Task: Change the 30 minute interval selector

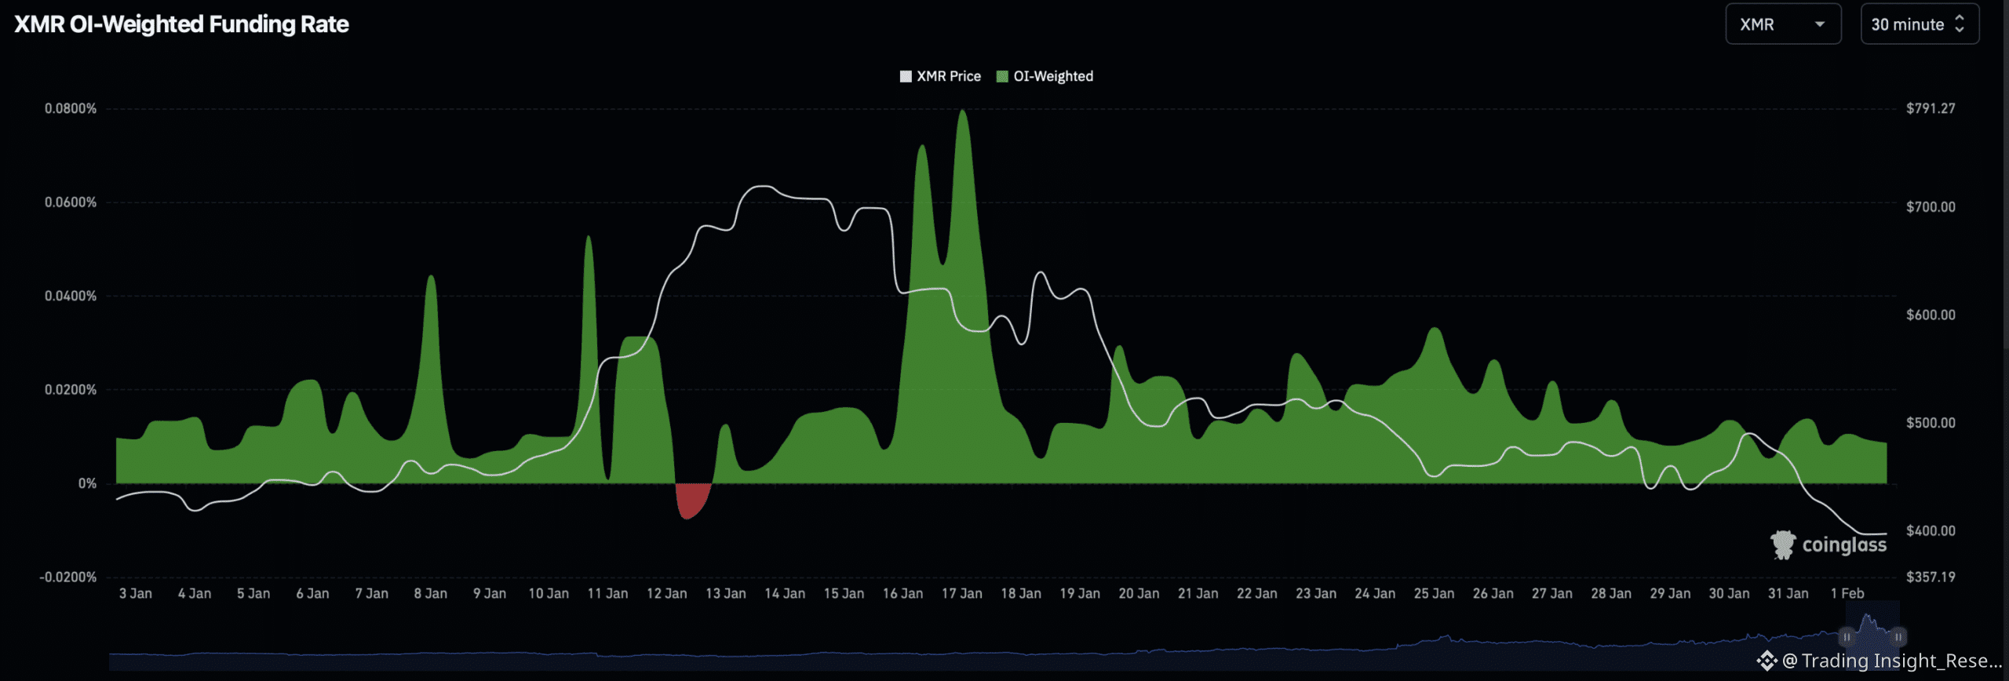Action: 1920,24
